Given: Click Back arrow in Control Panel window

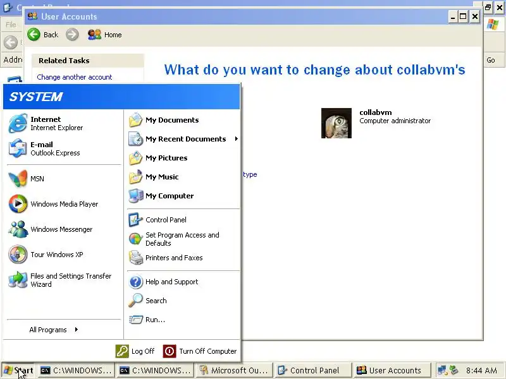Looking at the screenshot, I should coord(11,42).
